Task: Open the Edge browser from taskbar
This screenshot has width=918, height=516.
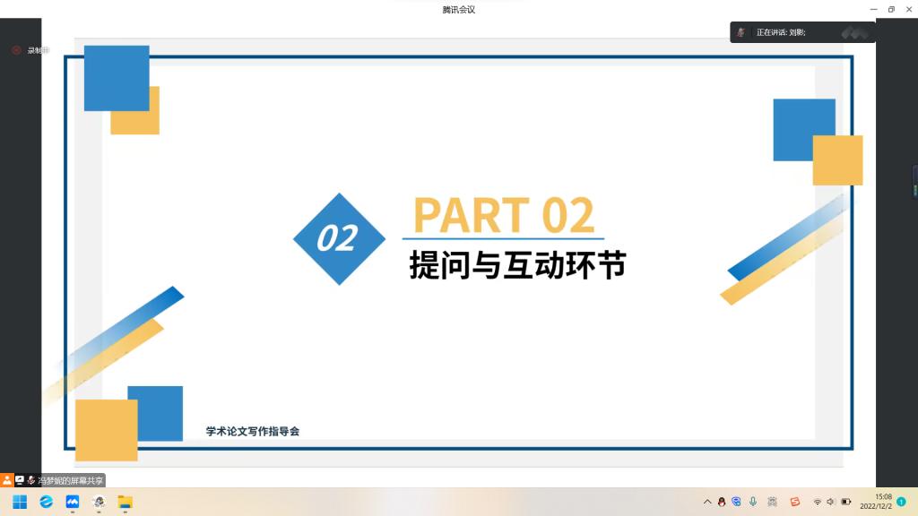Action: pyautogui.click(x=47, y=502)
